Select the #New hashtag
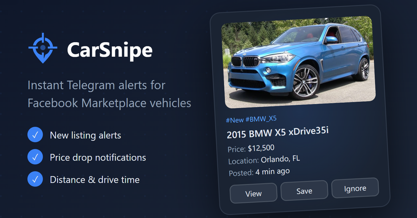This screenshot has height=218, width=417. coord(235,120)
